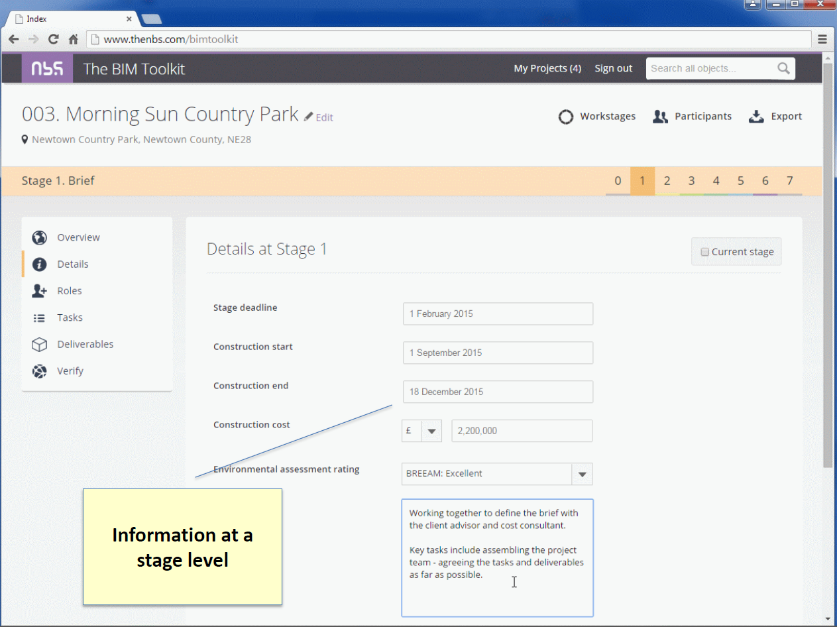Open the Chrome menu
Image resolution: width=837 pixels, height=627 pixels.
(822, 39)
